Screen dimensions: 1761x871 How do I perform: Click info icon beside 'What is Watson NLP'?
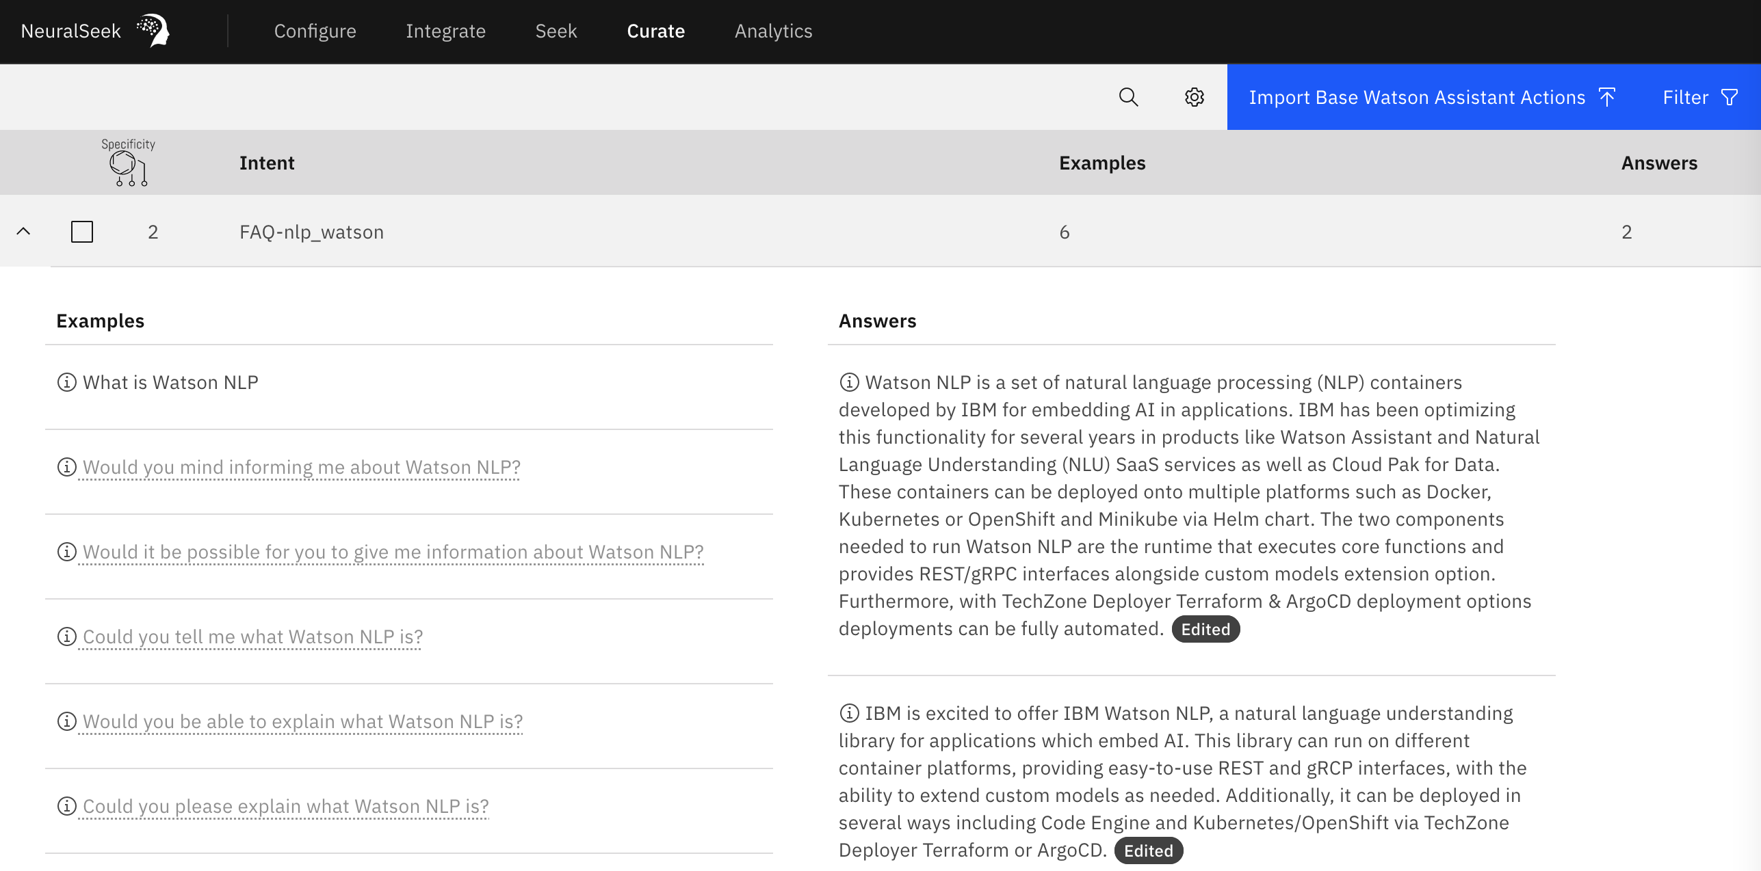tap(66, 382)
